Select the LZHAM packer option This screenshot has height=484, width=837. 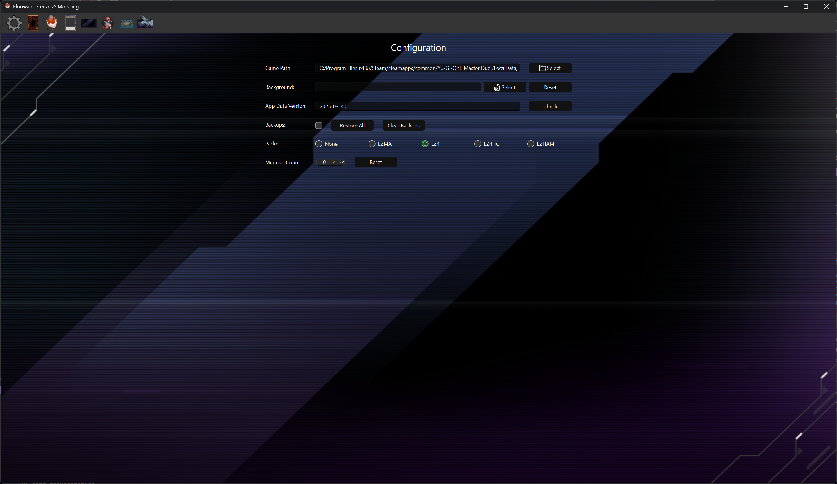(x=541, y=144)
